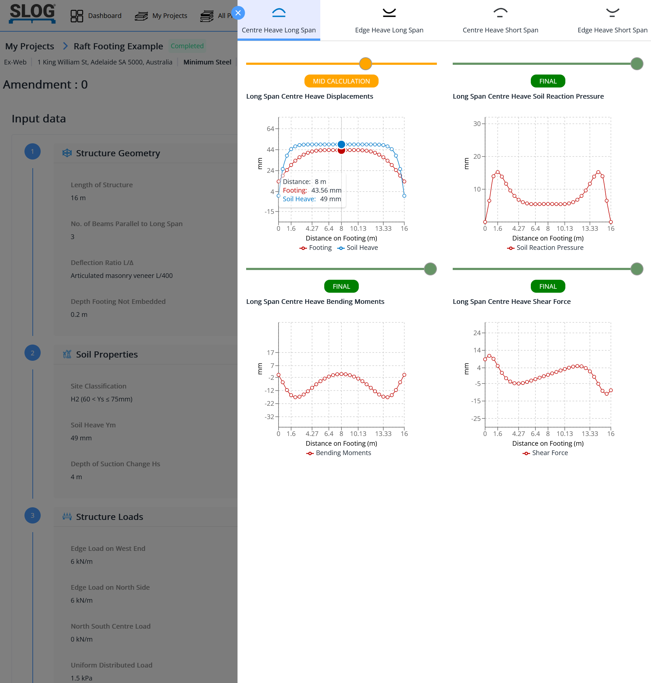Select the Edge Heave Short Span tab

(612, 21)
